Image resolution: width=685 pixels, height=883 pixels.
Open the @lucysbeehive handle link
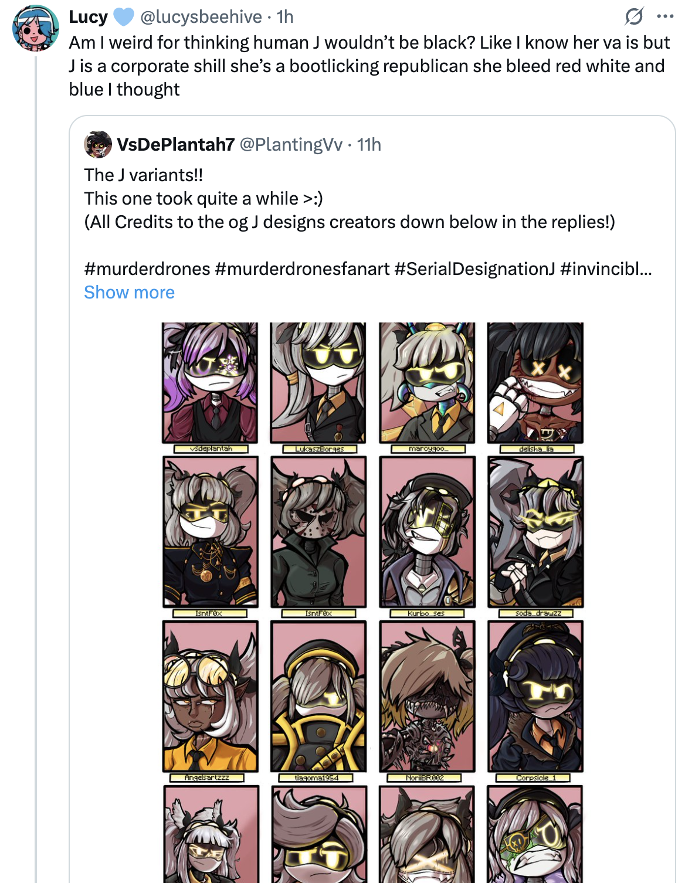pyautogui.click(x=201, y=17)
